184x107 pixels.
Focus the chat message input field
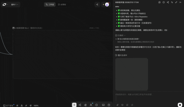[x=148, y=94]
